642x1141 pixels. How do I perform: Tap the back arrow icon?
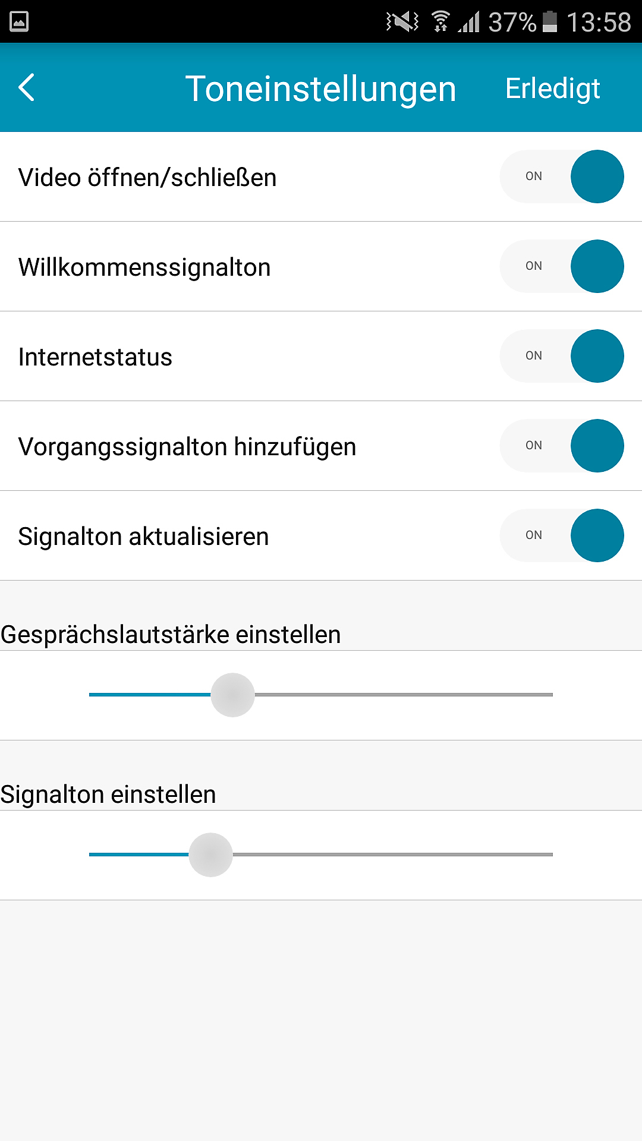(27, 88)
